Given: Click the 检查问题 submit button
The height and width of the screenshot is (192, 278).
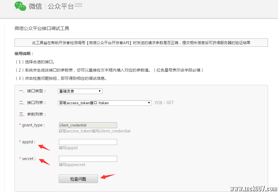Looking at the screenshot, I should tap(78, 179).
